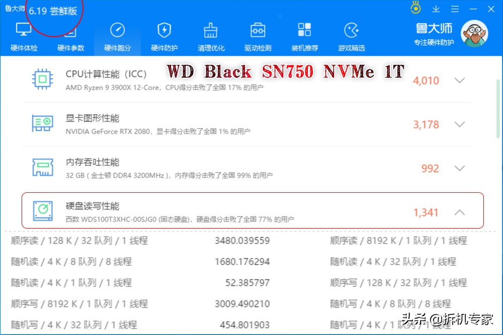
Task: Click the 游戏精选 Pac-Man icon
Action: point(352,31)
